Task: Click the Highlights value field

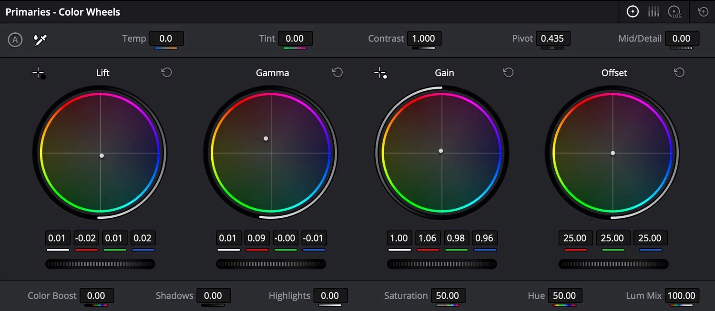Action: 330,296
